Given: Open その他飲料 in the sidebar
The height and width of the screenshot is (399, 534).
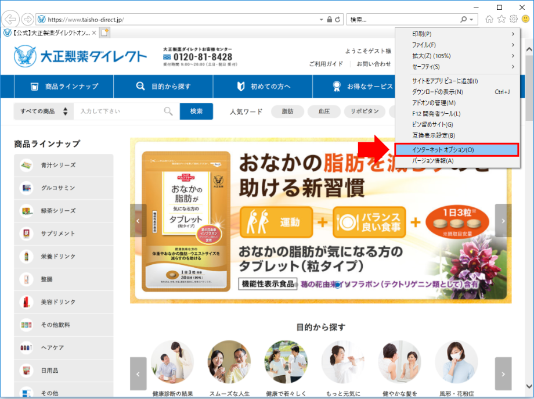Looking at the screenshot, I should [x=64, y=325].
